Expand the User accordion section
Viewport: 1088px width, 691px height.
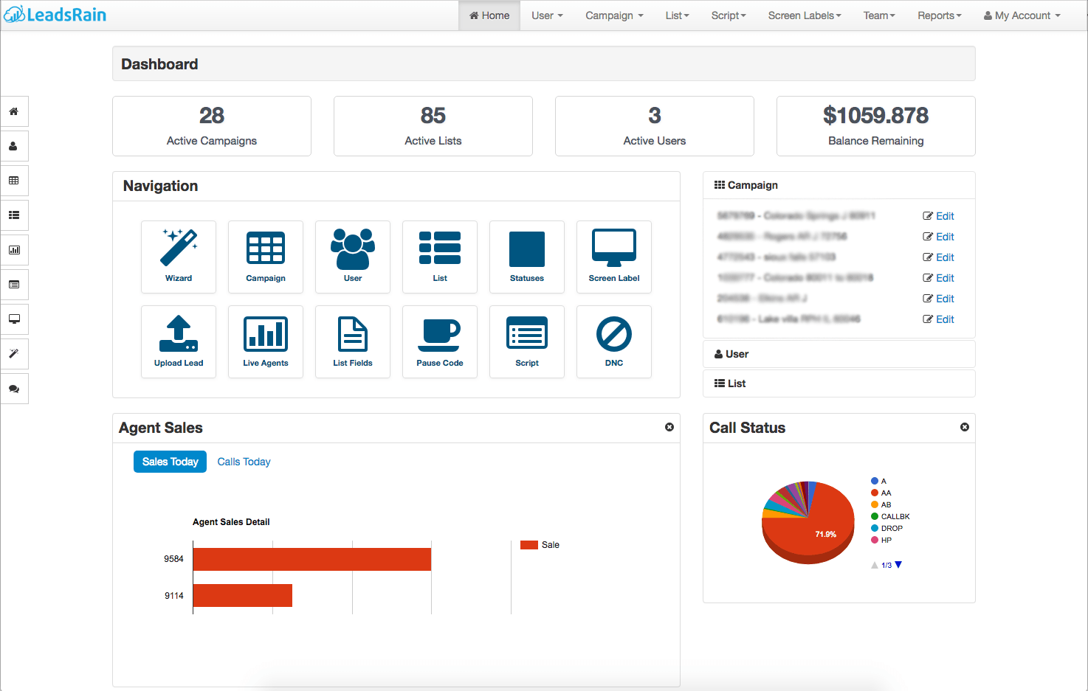point(839,354)
